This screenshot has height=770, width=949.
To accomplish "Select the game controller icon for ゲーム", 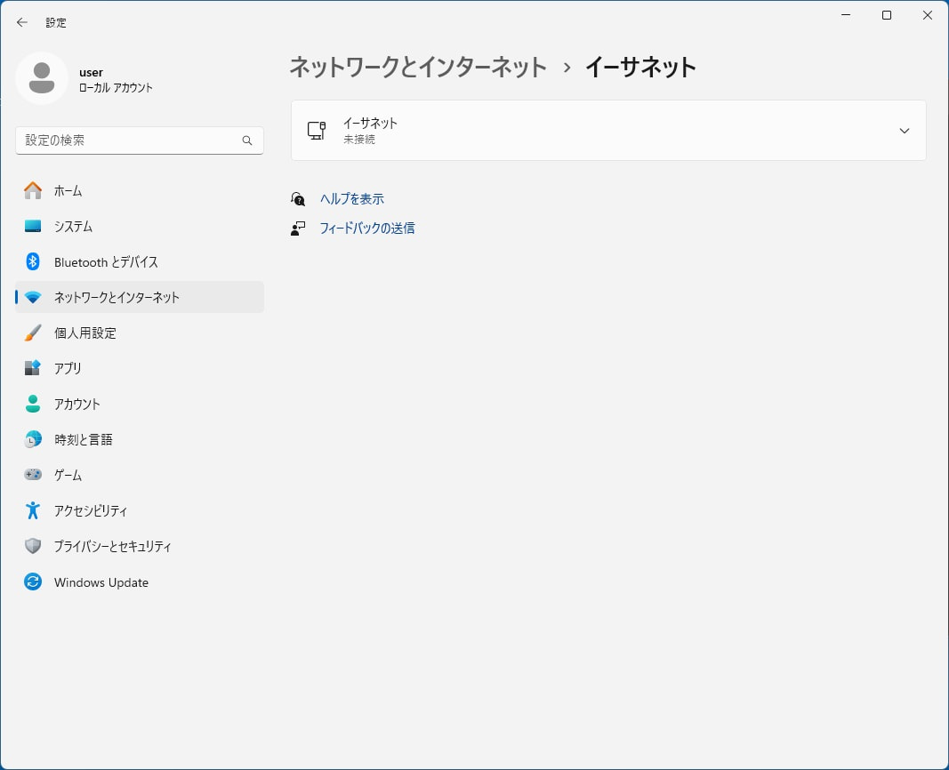I will tap(33, 475).
